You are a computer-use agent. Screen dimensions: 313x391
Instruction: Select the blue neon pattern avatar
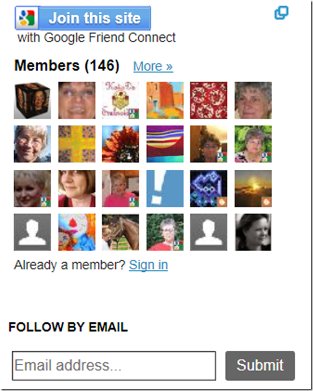tap(209, 189)
